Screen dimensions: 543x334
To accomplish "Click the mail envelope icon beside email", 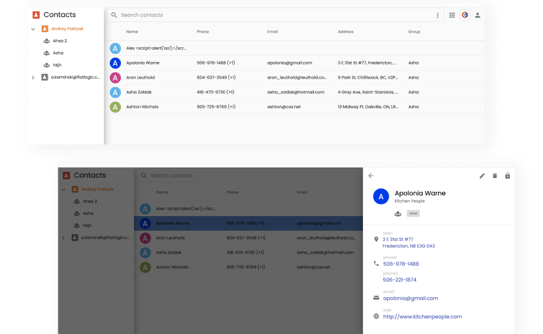I will [x=377, y=298].
